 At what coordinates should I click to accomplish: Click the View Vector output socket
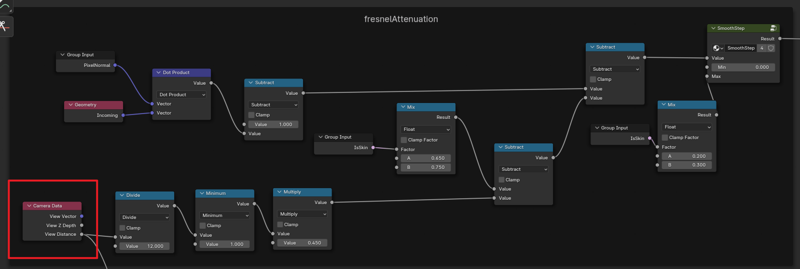pos(82,217)
